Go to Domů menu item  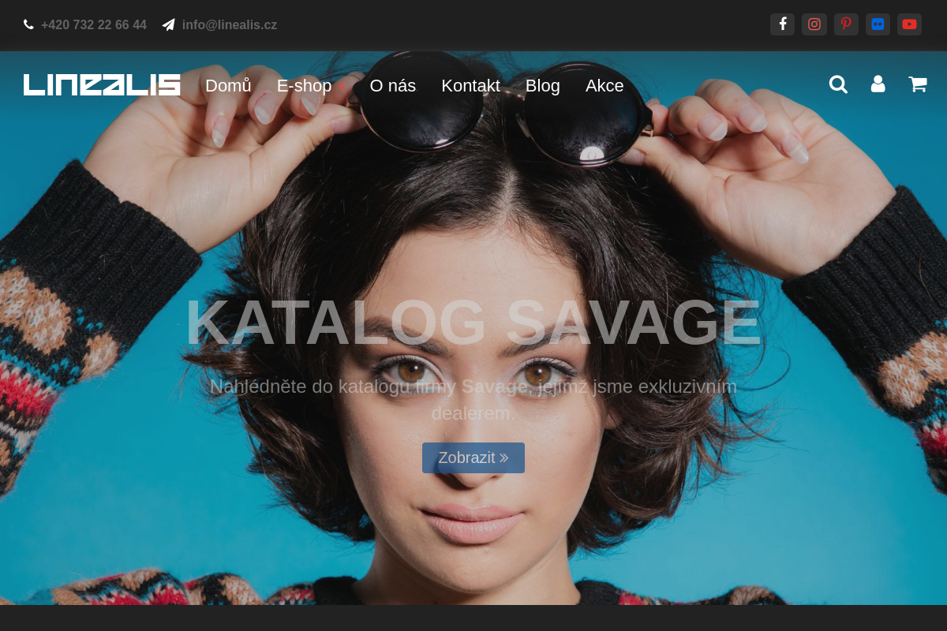coord(228,85)
